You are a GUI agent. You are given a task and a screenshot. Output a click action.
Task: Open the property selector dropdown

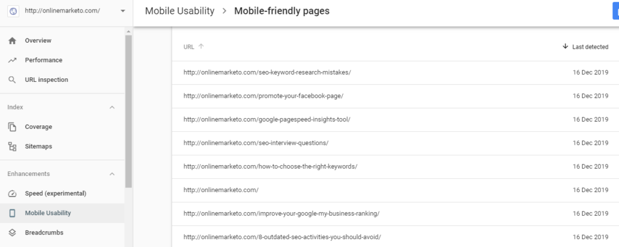pos(123,11)
